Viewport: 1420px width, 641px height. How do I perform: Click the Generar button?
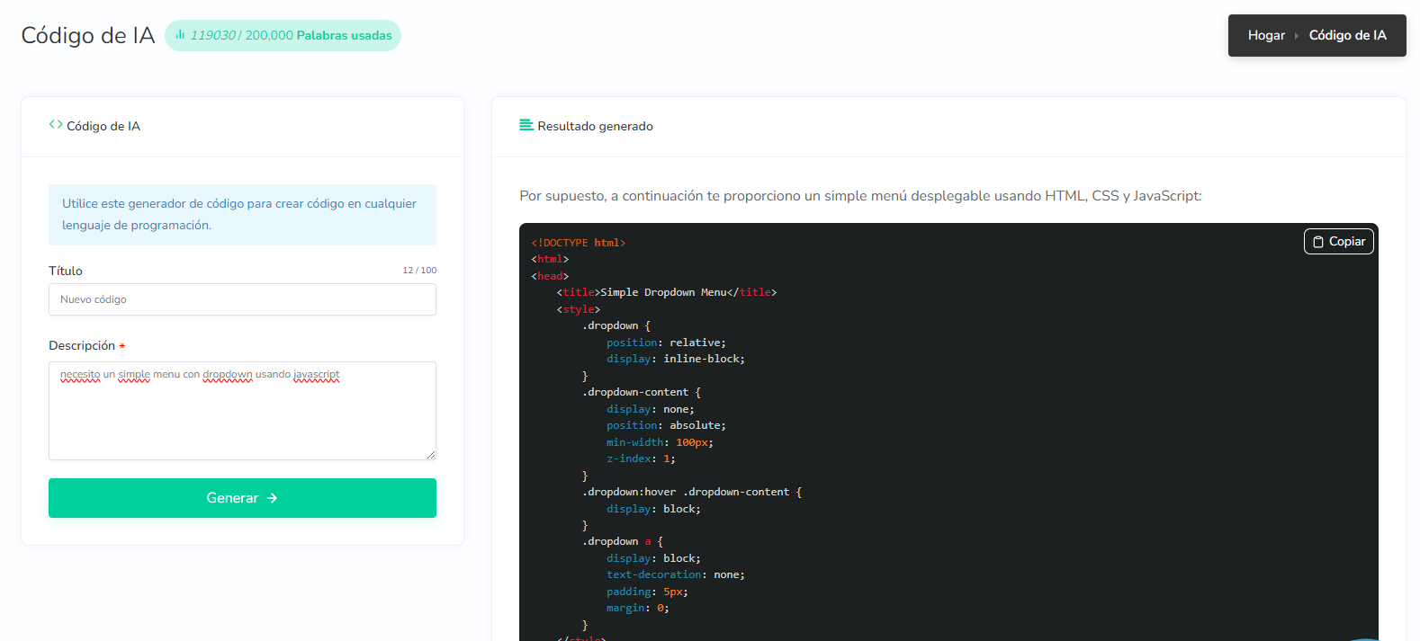tap(242, 498)
